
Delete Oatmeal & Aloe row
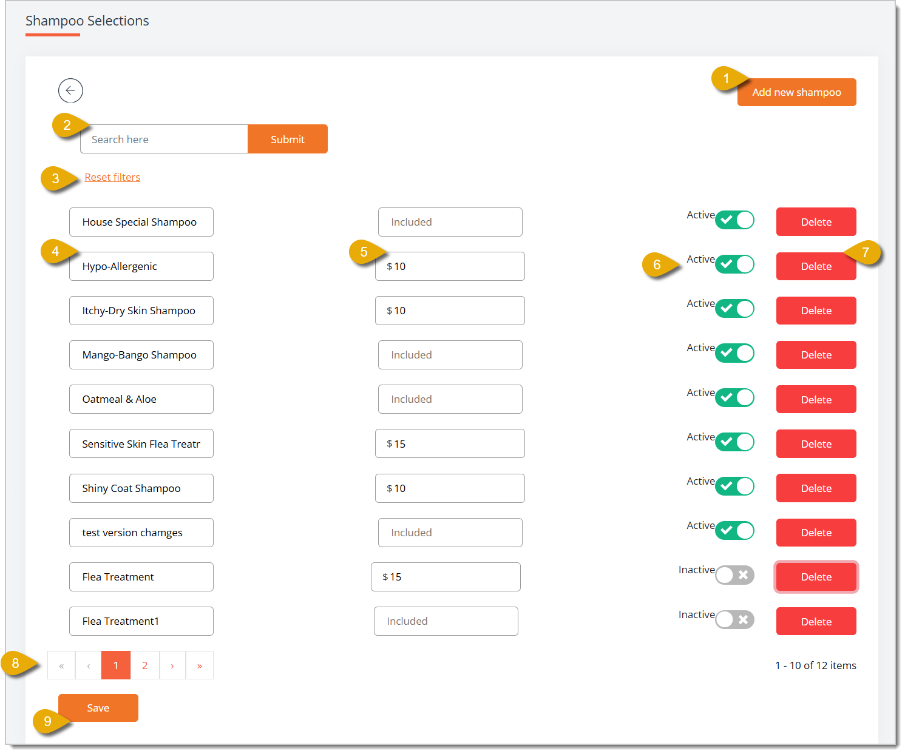tap(816, 399)
